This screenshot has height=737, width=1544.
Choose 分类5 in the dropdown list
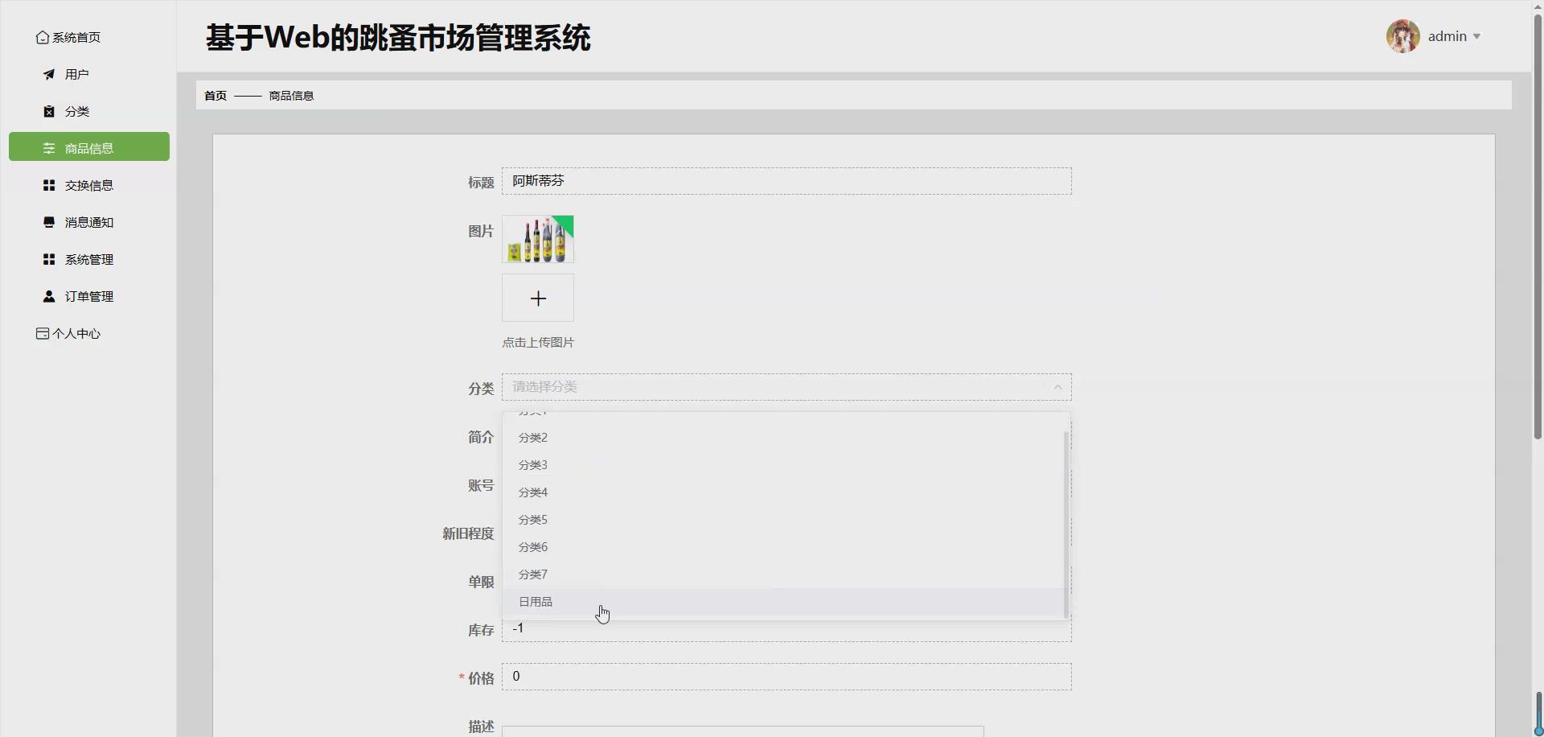[x=532, y=519]
